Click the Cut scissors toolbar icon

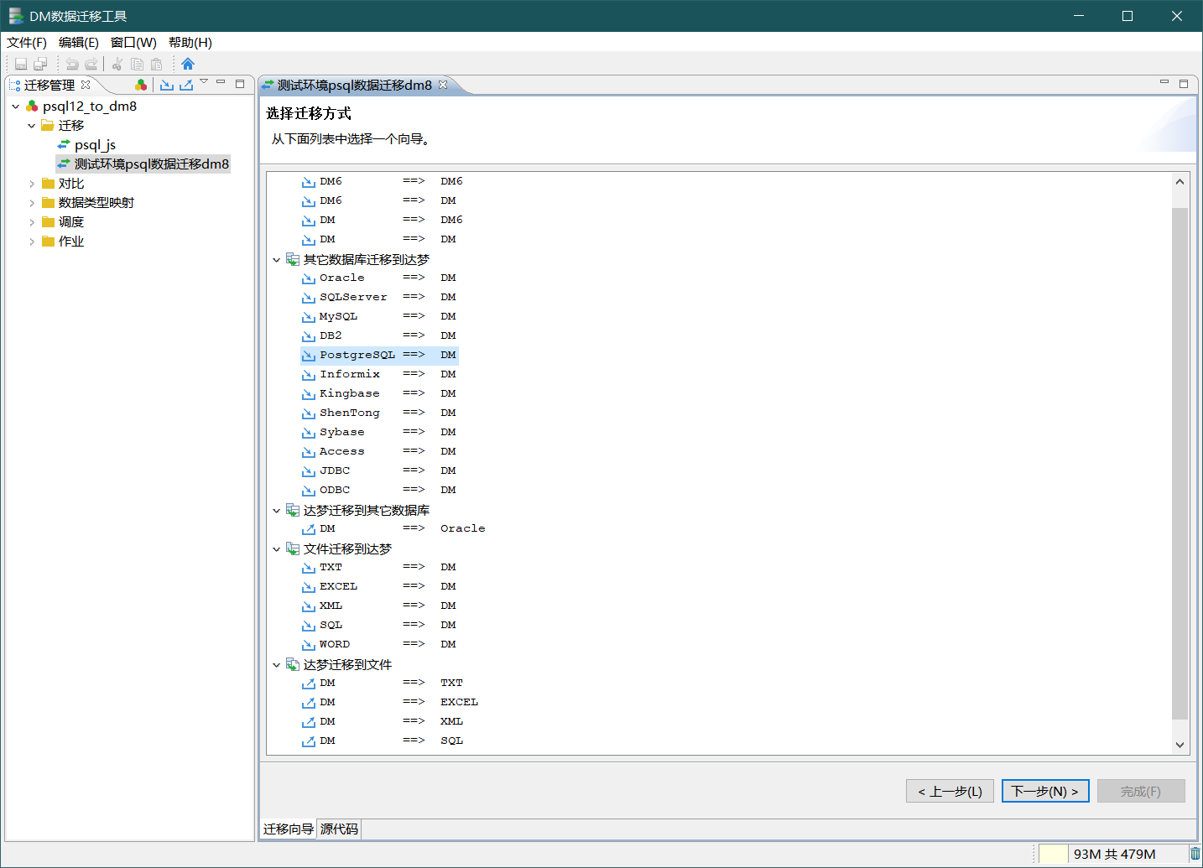click(117, 65)
